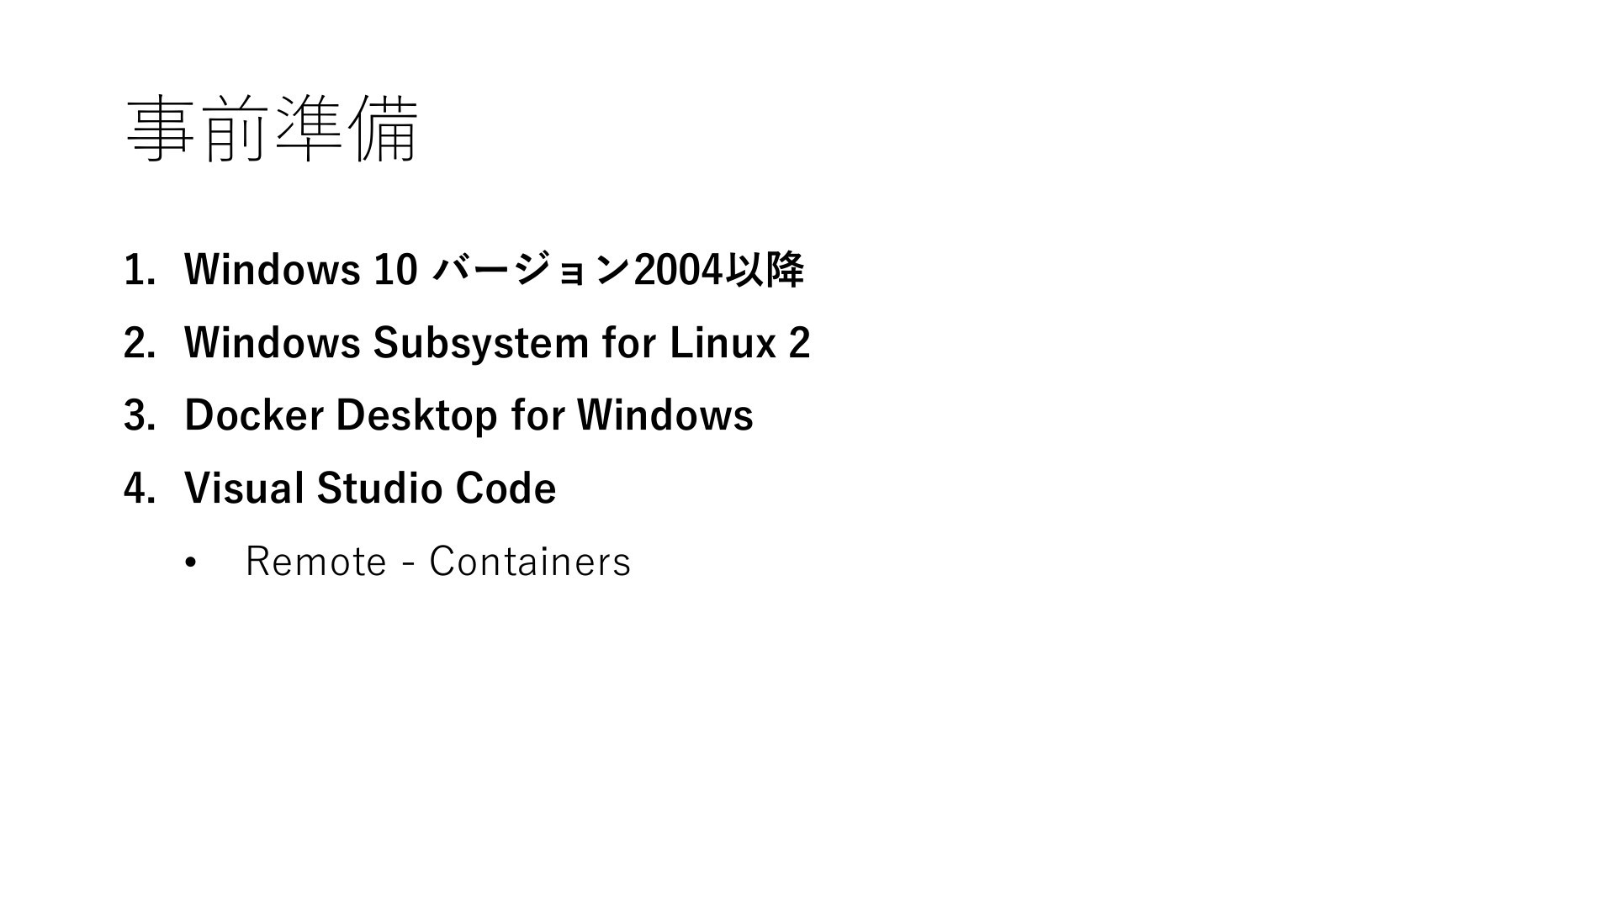The height and width of the screenshot is (908, 1615).
Task: Click the bullet marker before Remote - Containers
Action: pyautogui.click(x=190, y=562)
